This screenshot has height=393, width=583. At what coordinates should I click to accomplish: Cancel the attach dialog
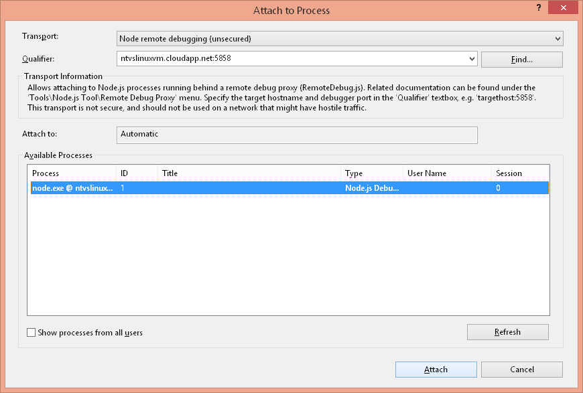(x=521, y=370)
